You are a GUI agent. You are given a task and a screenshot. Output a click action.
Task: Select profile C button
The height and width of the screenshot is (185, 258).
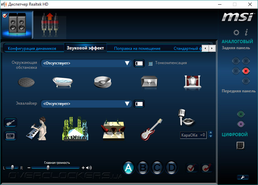pyautogui.click(x=157, y=168)
